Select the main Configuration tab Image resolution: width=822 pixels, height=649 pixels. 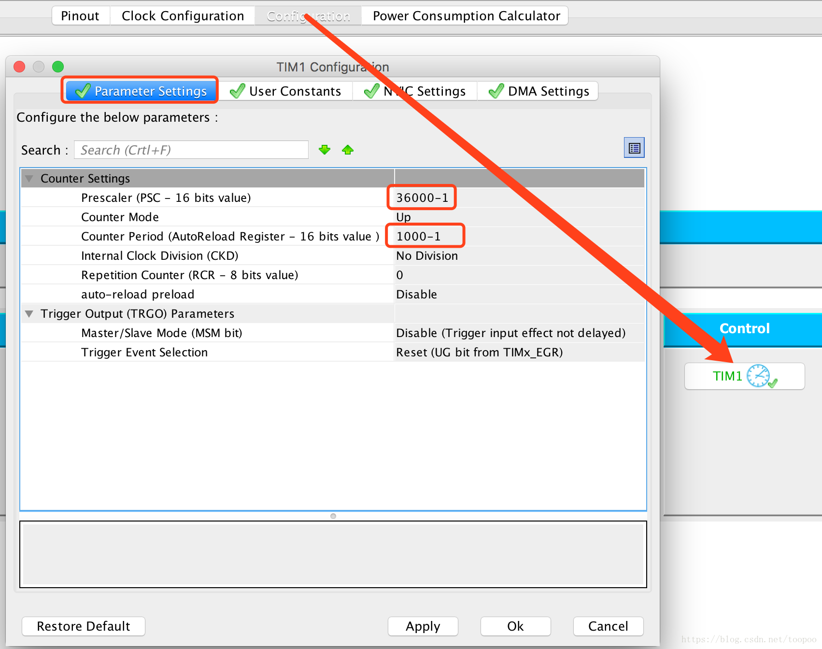click(x=308, y=16)
